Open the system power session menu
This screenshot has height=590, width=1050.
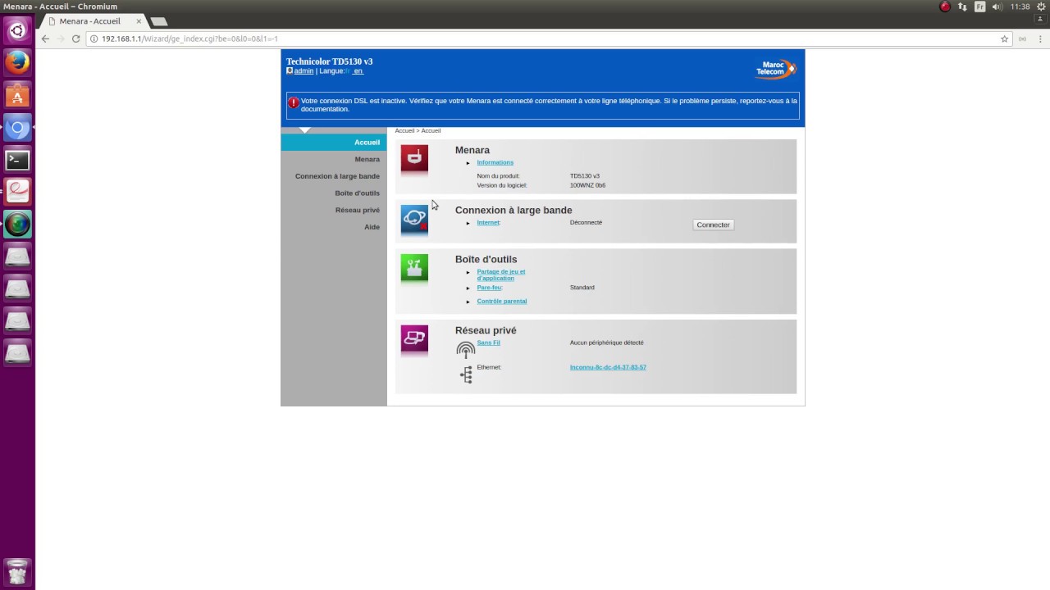click(1040, 7)
